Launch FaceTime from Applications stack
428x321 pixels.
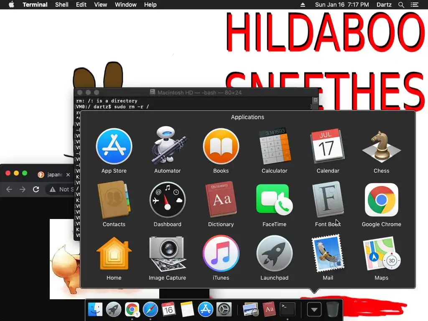pyautogui.click(x=274, y=199)
